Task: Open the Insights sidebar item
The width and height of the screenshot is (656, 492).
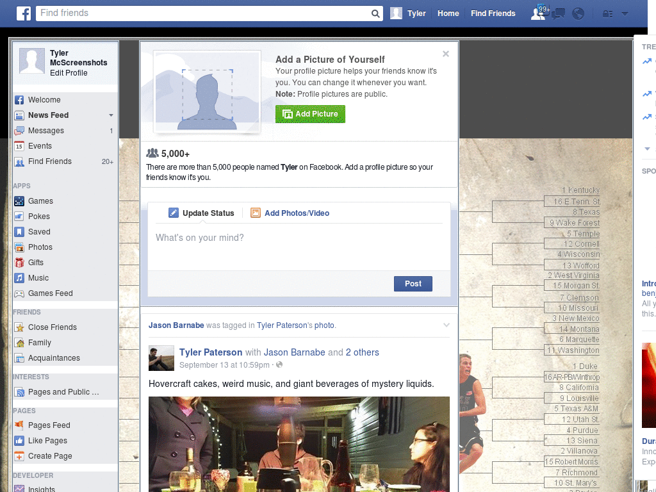Action: click(x=42, y=488)
